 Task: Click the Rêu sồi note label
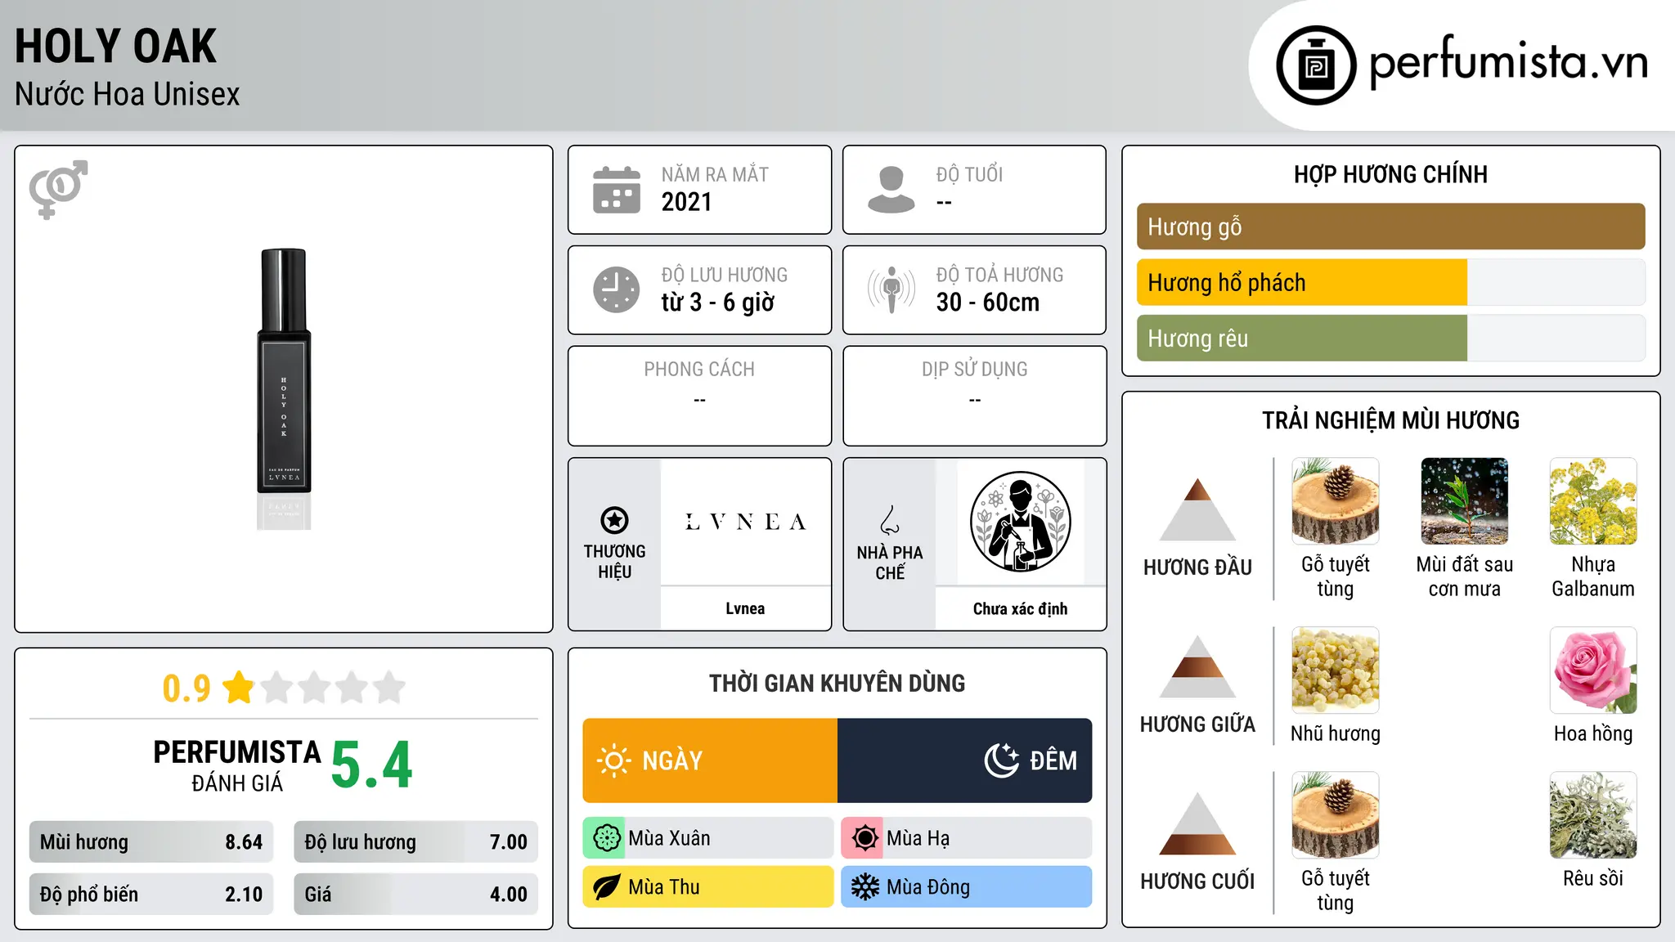pyautogui.click(x=1593, y=878)
